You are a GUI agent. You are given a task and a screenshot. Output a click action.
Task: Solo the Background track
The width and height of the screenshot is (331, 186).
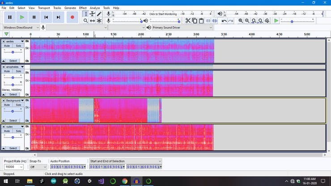pyautogui.click(x=18, y=105)
